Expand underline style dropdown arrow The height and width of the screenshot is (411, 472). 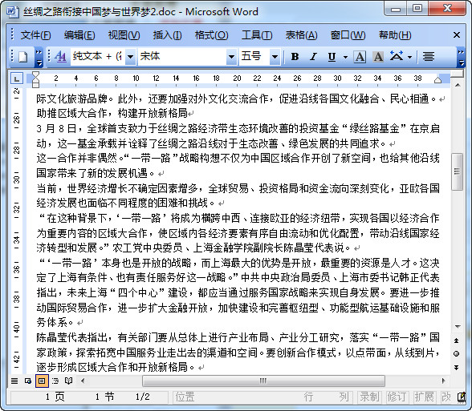click(x=345, y=57)
